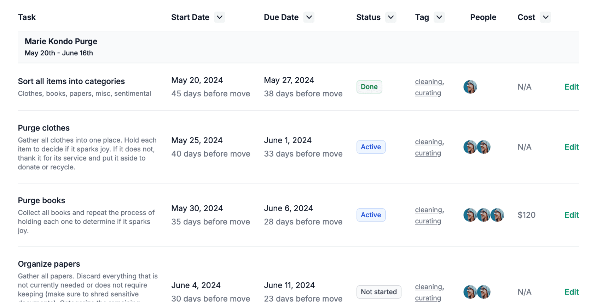Click second avatar in Purge clothes row
Viewport: 597px width, 302px height.
[484, 147]
